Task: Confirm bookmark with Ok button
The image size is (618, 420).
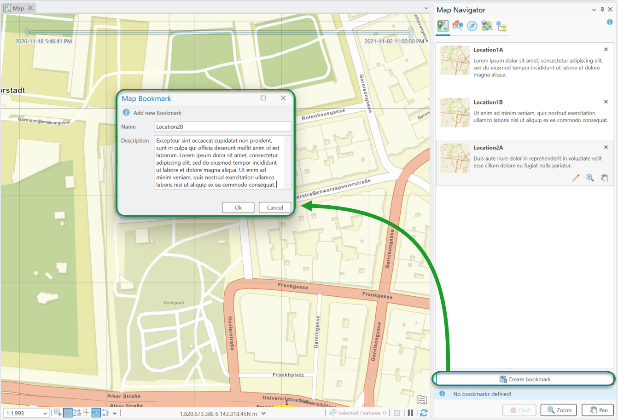Action: click(238, 207)
